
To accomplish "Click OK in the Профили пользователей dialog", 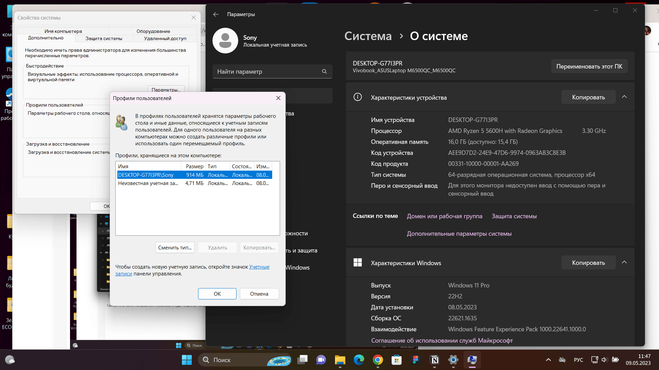I will coord(217,294).
